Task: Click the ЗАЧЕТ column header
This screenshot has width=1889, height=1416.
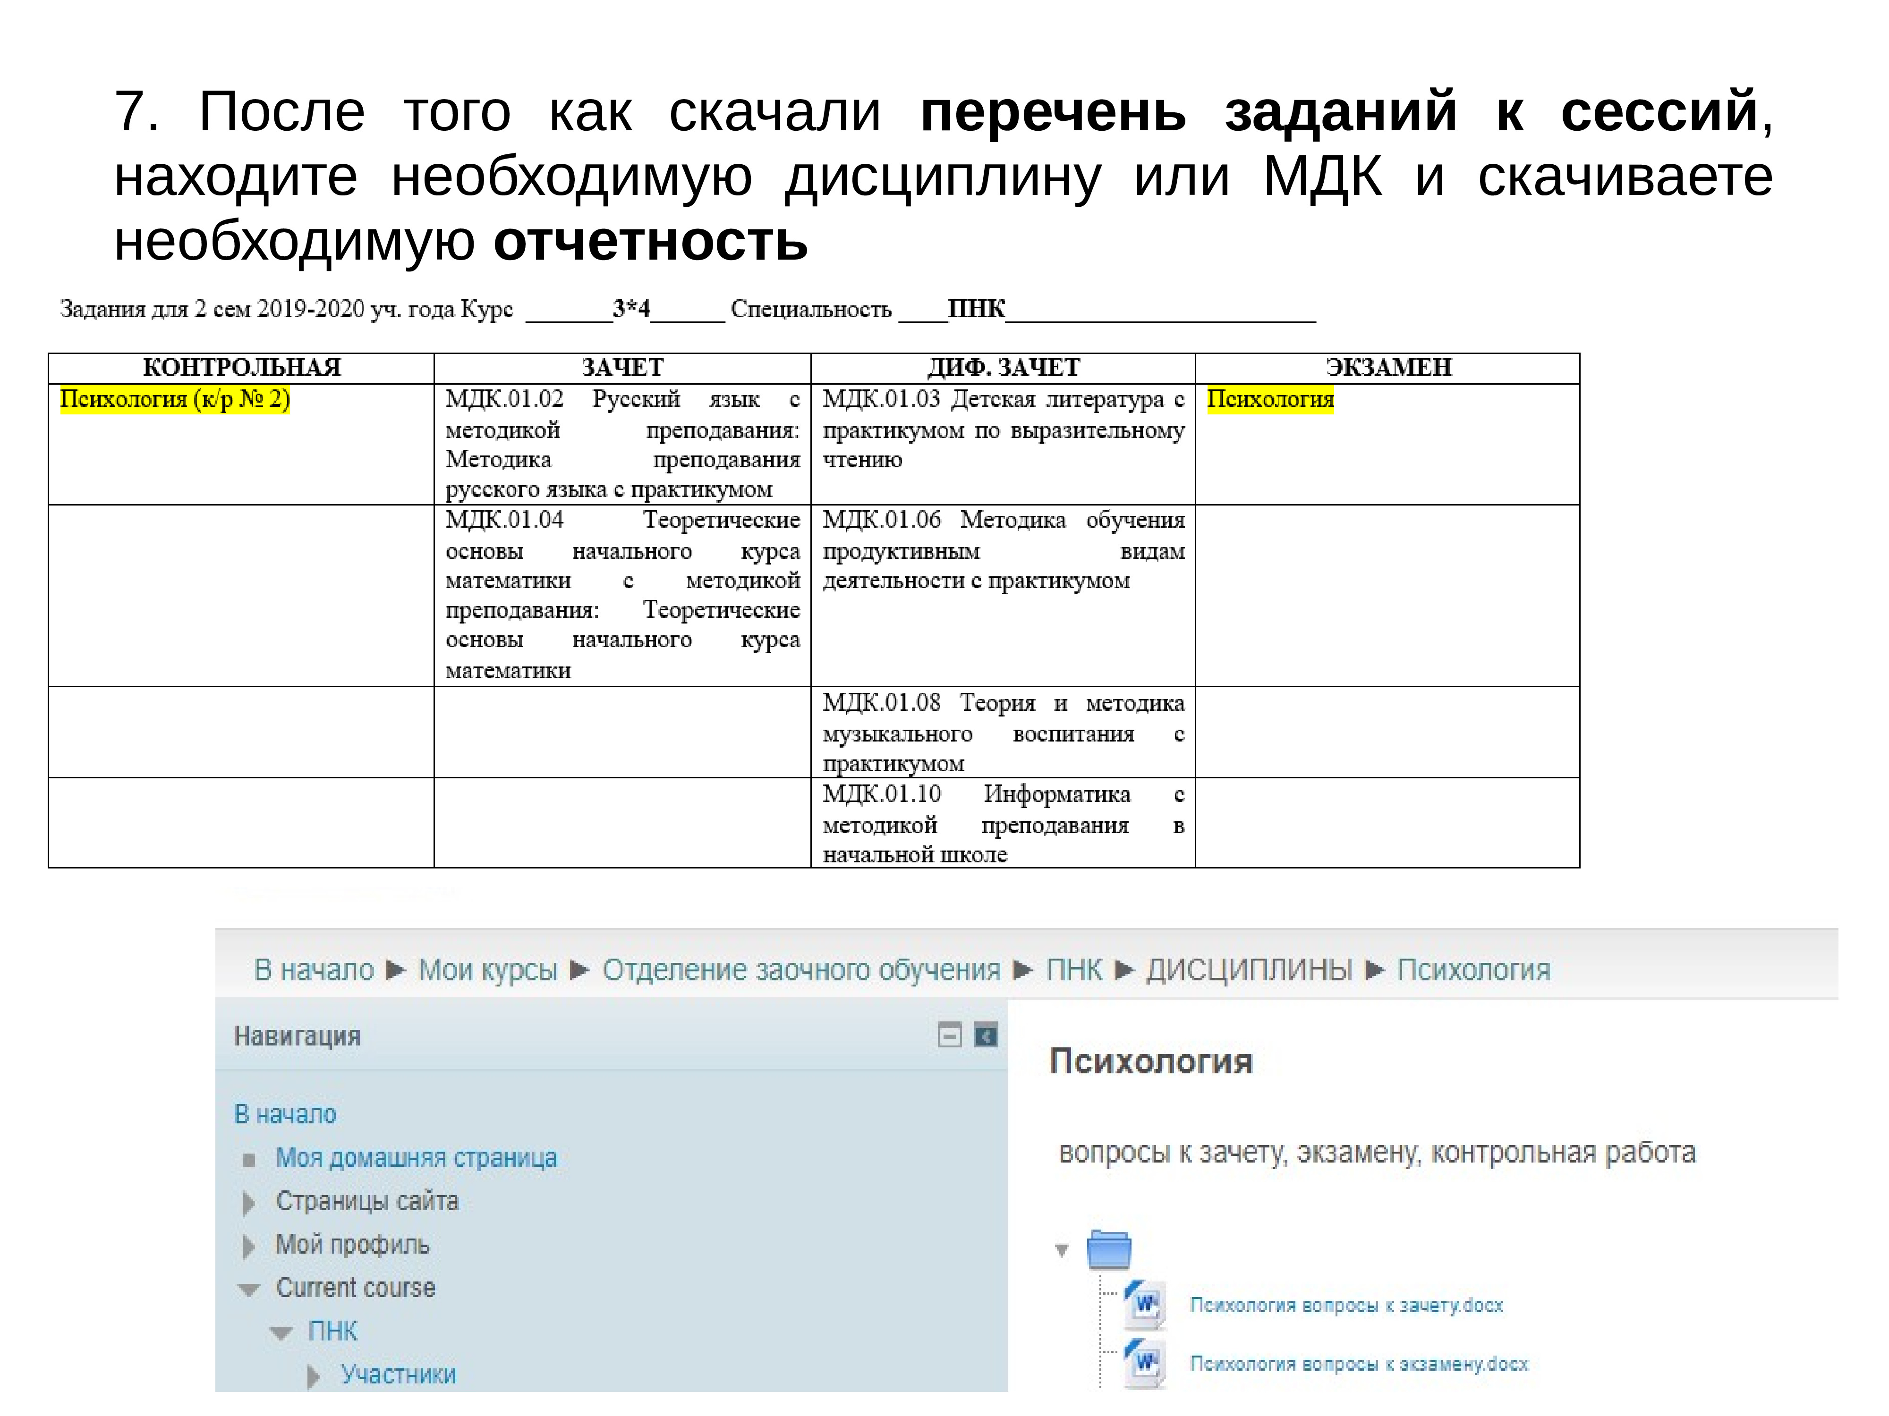Action: pyautogui.click(x=622, y=368)
